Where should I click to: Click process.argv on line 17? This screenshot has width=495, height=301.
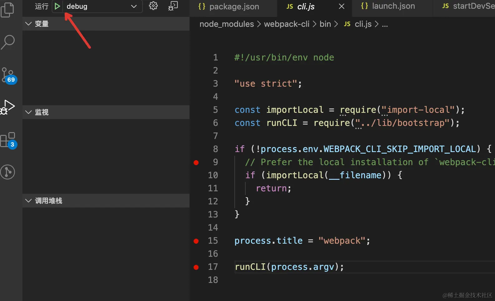[x=303, y=267]
